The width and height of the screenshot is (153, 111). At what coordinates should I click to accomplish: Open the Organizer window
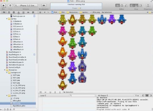pyautogui.click(x=148, y=5)
